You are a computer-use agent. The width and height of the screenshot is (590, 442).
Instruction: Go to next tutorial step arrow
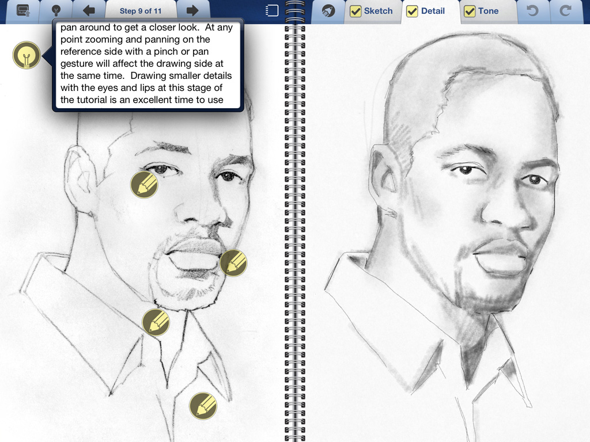pyautogui.click(x=192, y=10)
